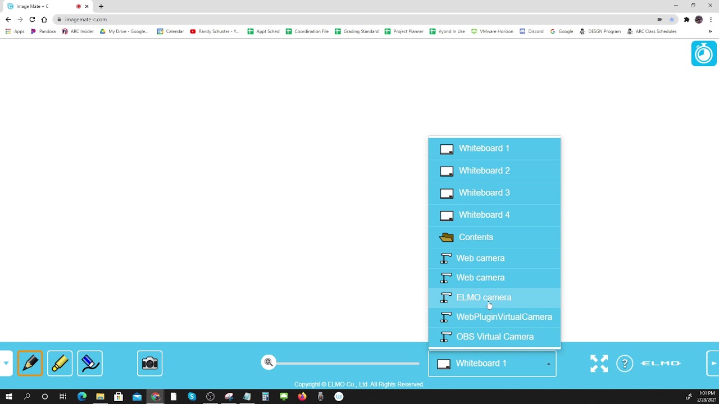Open the Grading Standard bookmark
The width and height of the screenshot is (719, 404).
pos(357,31)
